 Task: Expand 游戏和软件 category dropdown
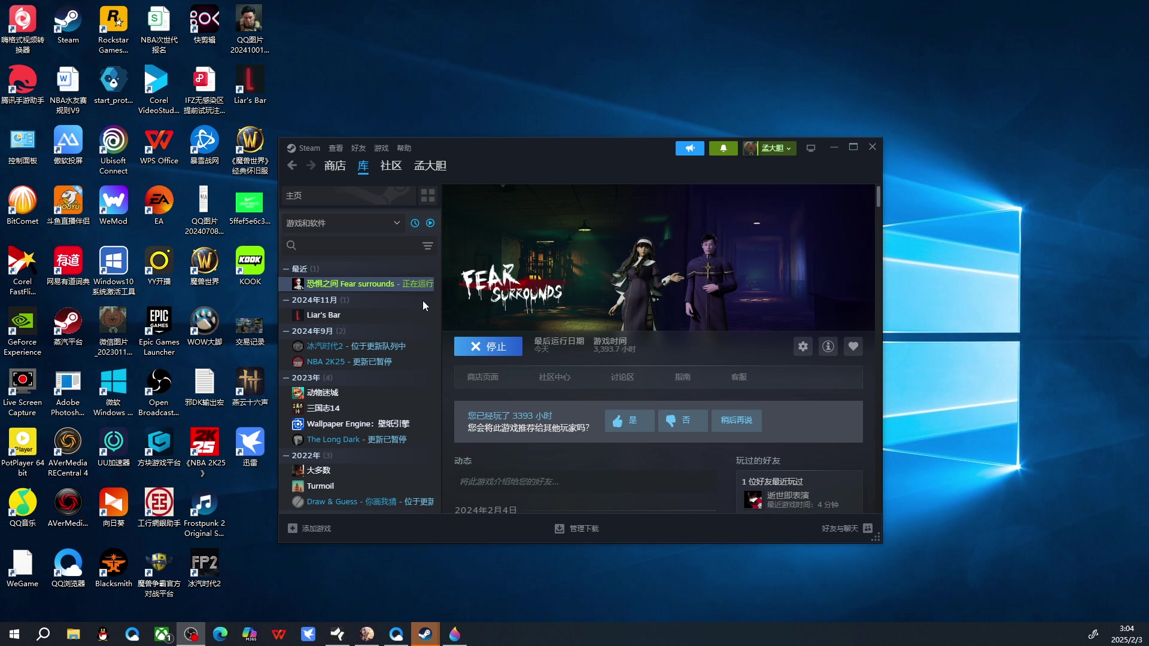click(x=343, y=223)
